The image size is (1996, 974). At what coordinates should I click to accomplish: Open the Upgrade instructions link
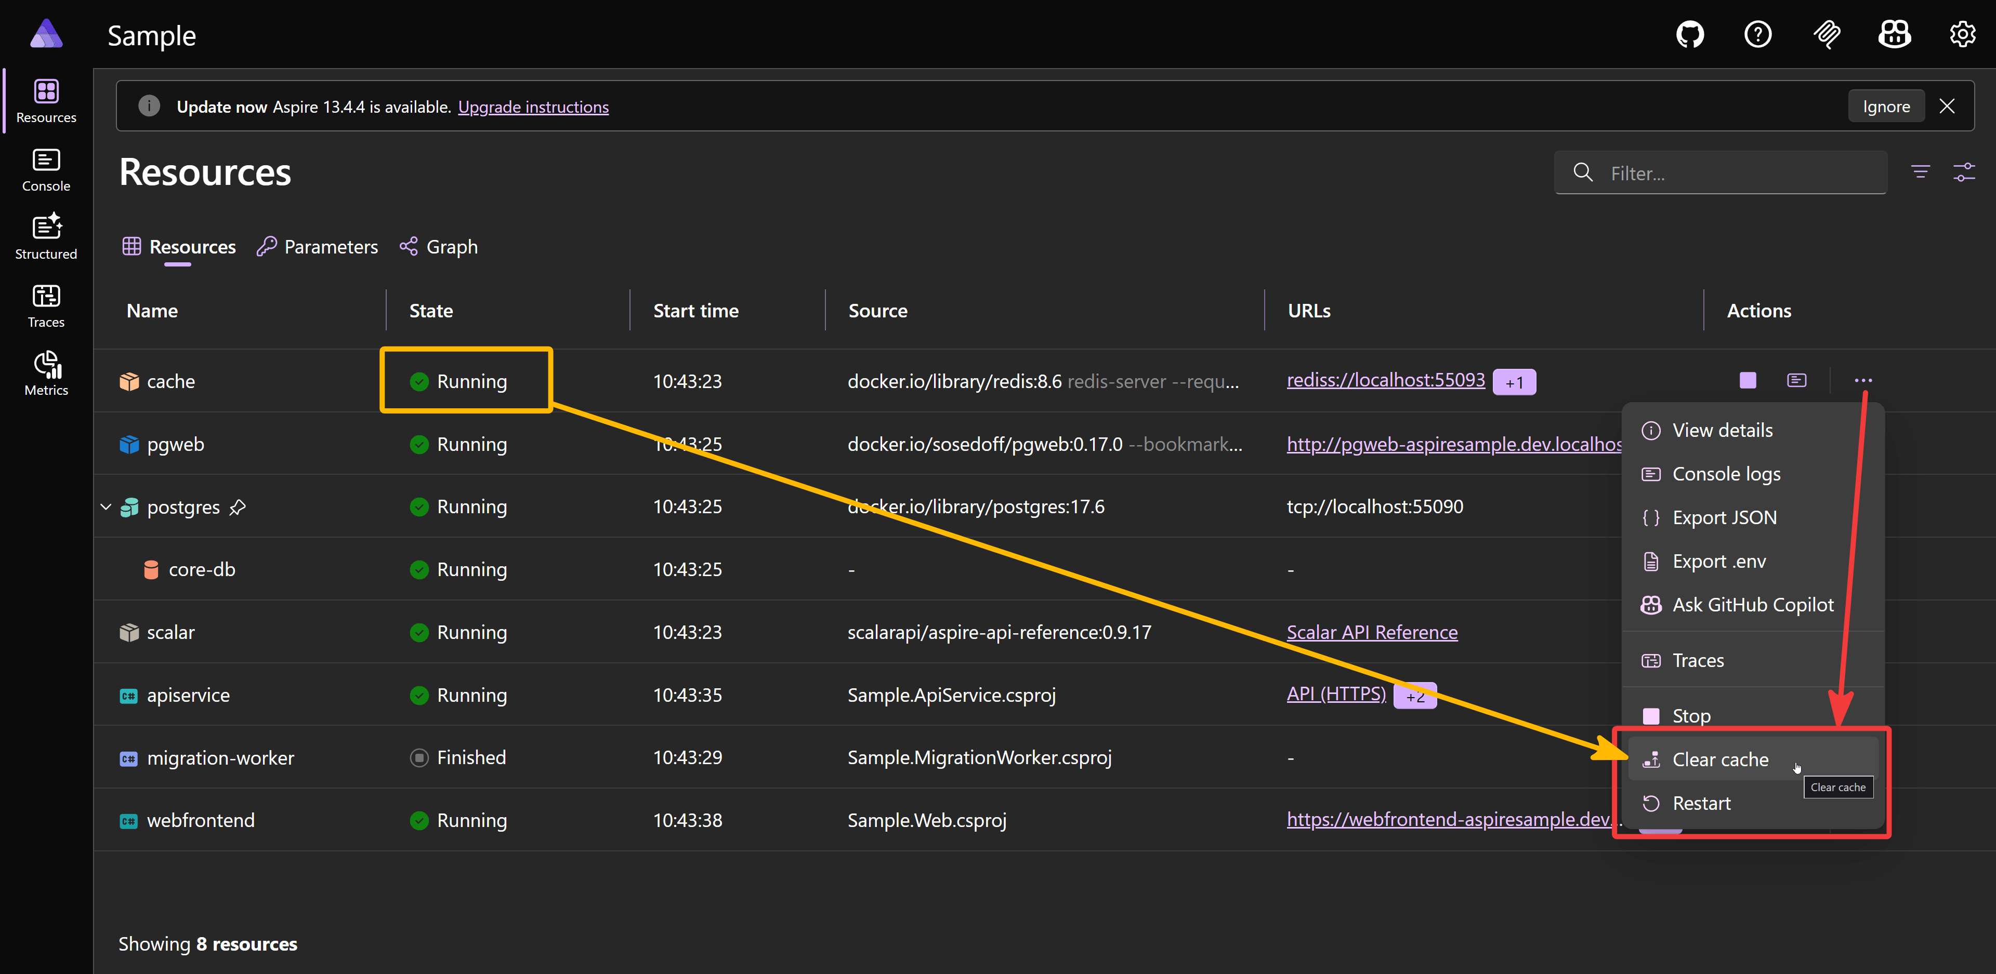pyautogui.click(x=533, y=107)
